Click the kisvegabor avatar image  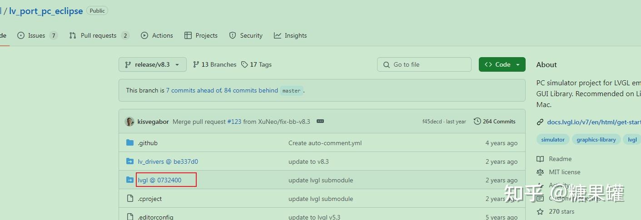pos(129,122)
